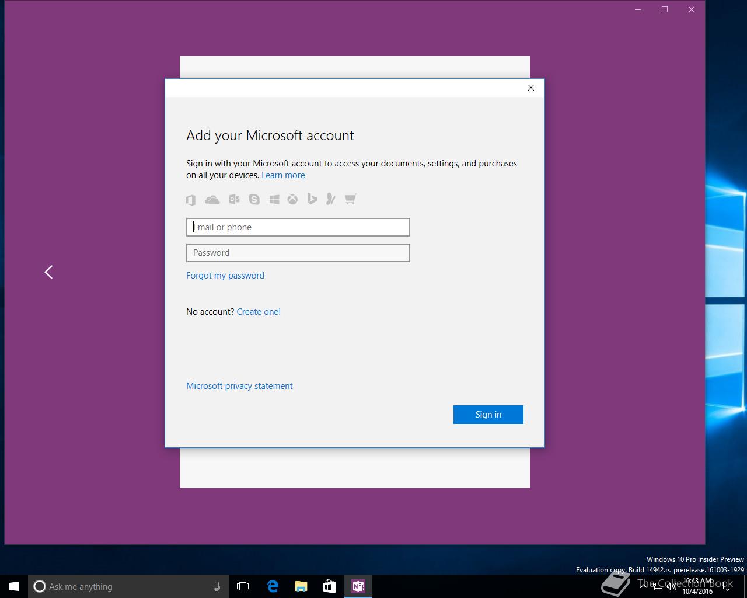The width and height of the screenshot is (747, 598).
Task: Focus the Password field
Action: [x=298, y=253]
